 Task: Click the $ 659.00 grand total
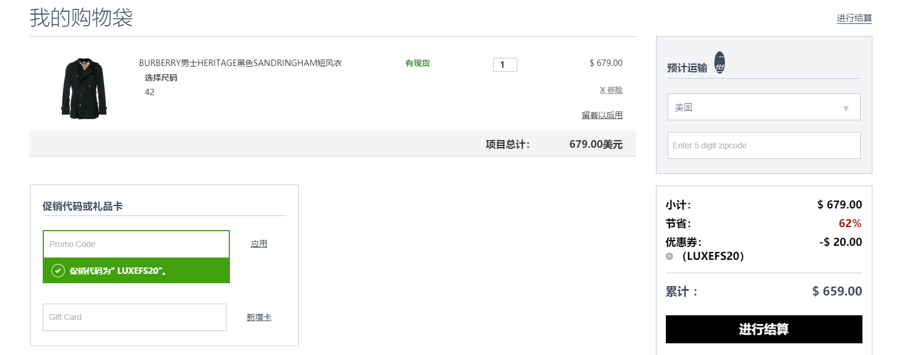pos(837,291)
